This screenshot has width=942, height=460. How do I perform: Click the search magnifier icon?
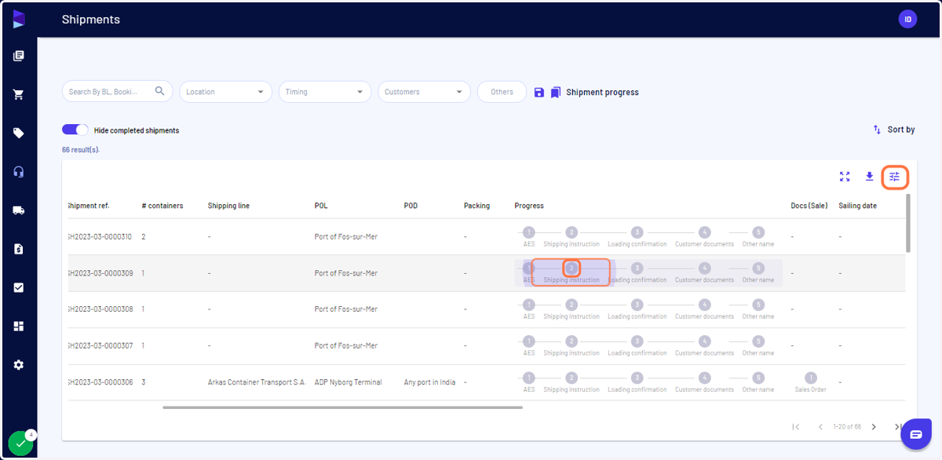(x=160, y=91)
